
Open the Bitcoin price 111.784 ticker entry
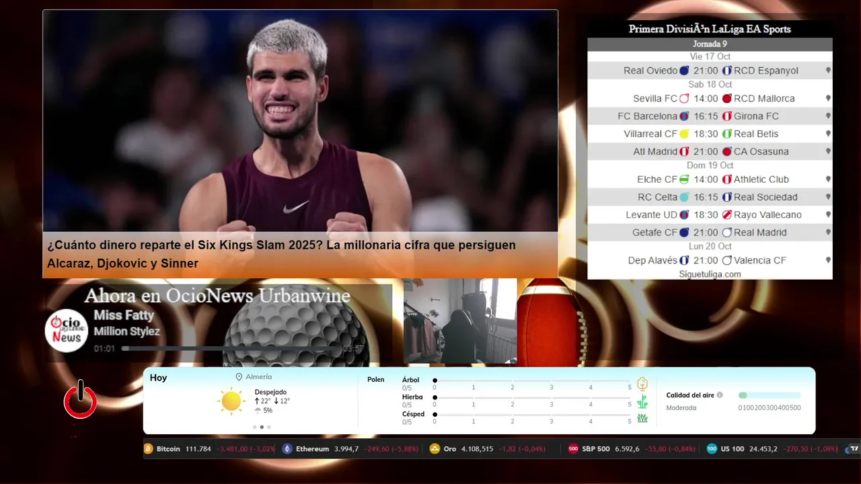tap(210, 448)
